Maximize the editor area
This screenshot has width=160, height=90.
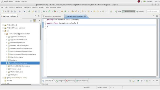pos(157,16)
